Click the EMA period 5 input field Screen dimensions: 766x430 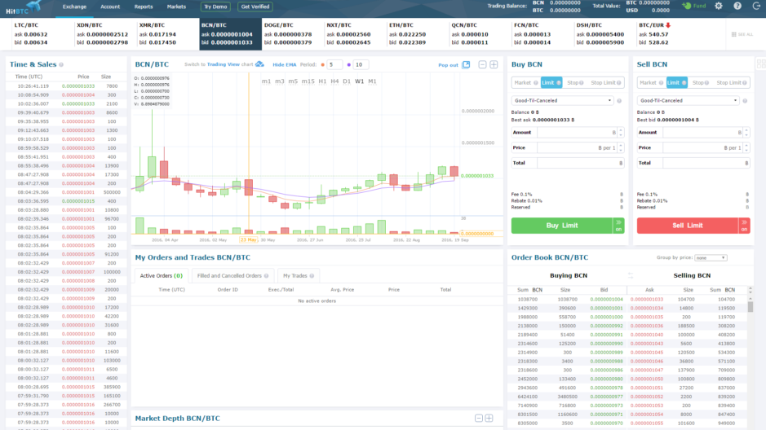pyautogui.click(x=334, y=65)
